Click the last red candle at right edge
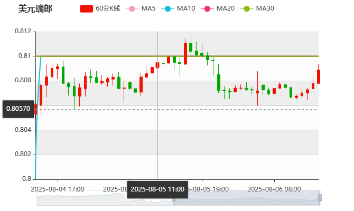 click(x=318, y=76)
